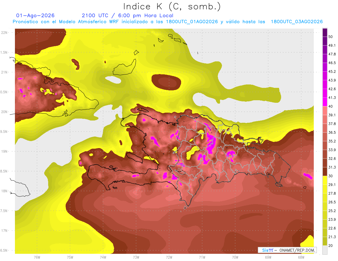Click the colorbar label '32.6'
The image size is (338, 261).
pos(332,159)
